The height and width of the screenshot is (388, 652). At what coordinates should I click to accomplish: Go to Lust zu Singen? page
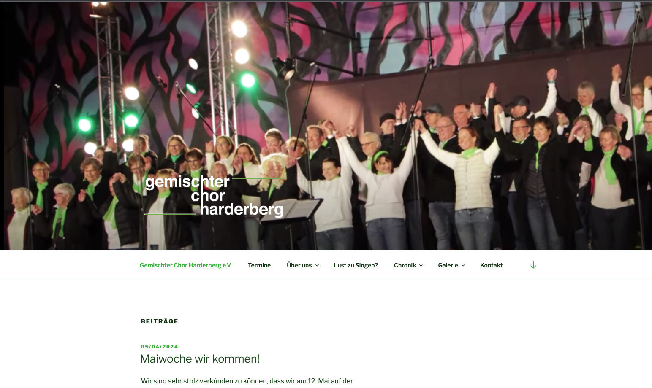click(x=356, y=265)
